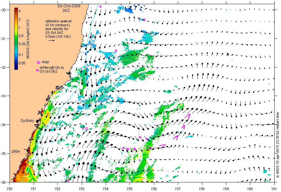Click the '0.5m/s (1kt 12h)' scale text

[58, 36]
